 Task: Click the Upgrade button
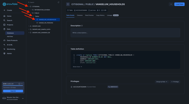point(13,91)
